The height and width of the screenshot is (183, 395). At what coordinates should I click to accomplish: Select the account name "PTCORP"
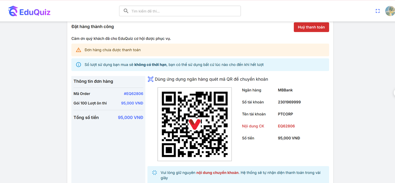(285, 114)
